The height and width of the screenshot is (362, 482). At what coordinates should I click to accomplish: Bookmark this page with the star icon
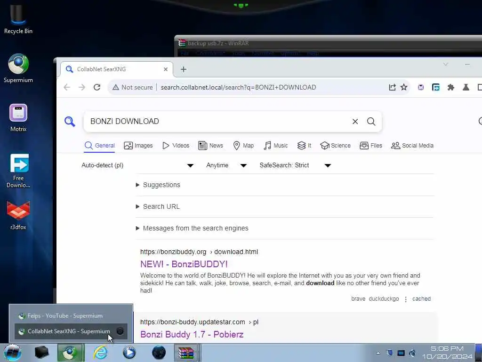(x=404, y=87)
